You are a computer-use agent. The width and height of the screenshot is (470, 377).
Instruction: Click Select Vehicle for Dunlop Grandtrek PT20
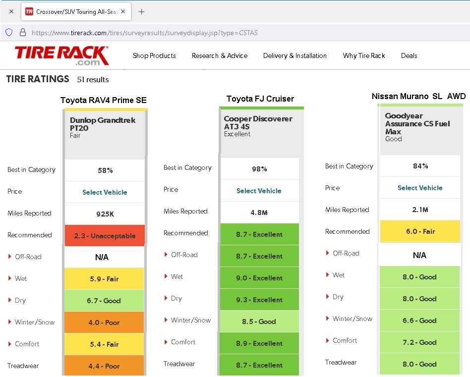pos(105,192)
